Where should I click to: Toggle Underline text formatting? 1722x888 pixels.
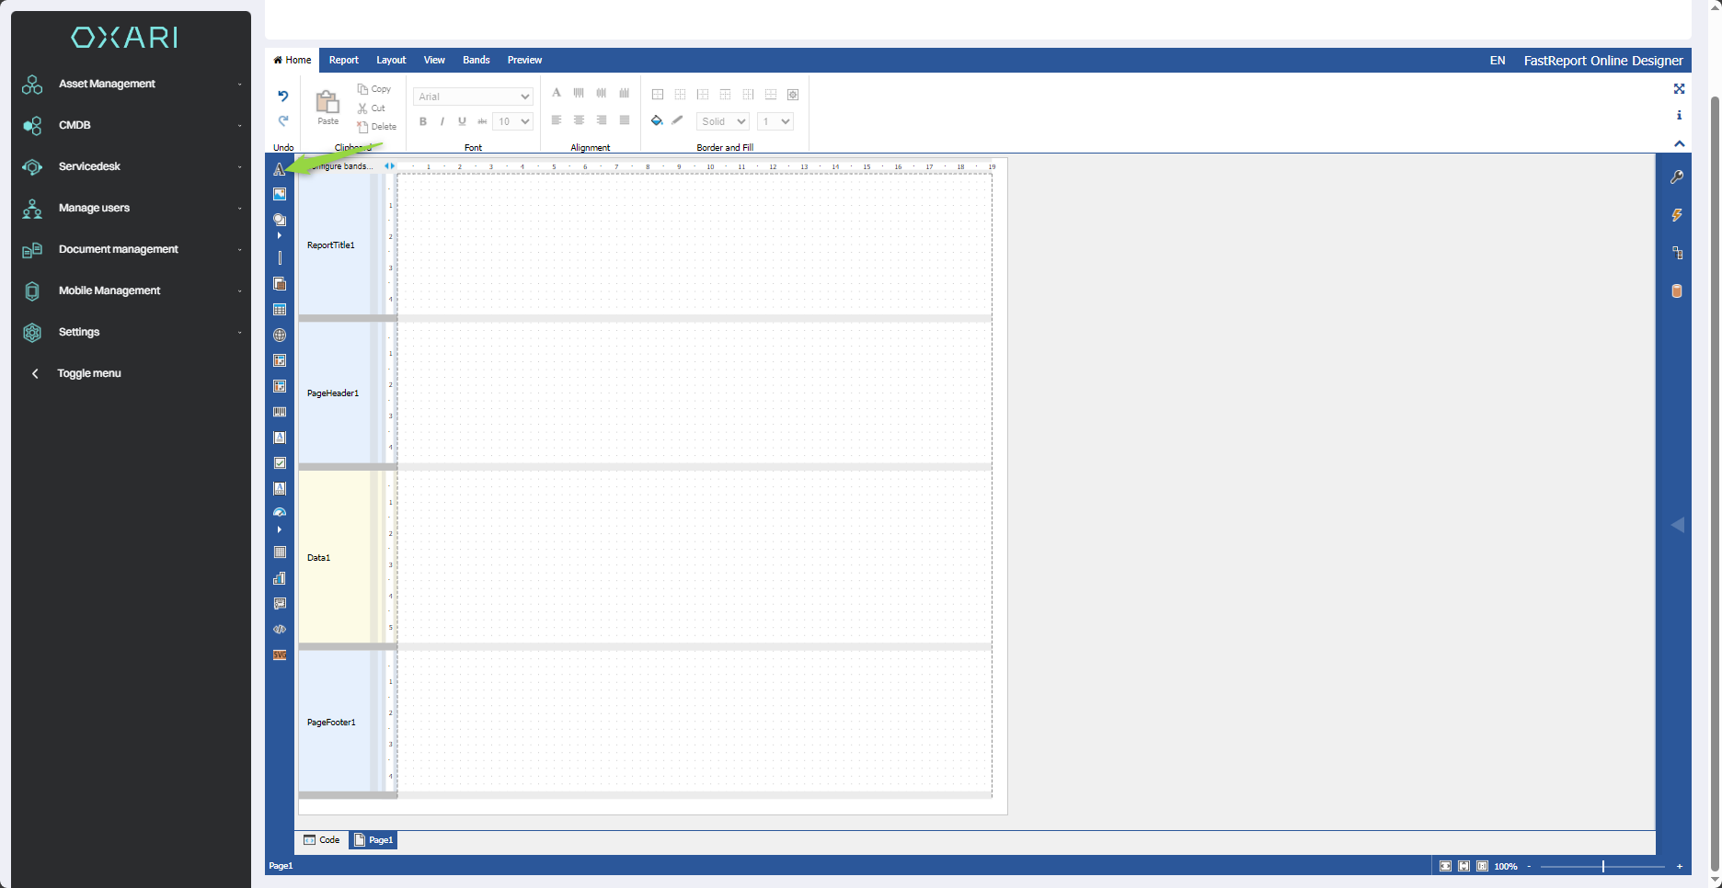(462, 121)
